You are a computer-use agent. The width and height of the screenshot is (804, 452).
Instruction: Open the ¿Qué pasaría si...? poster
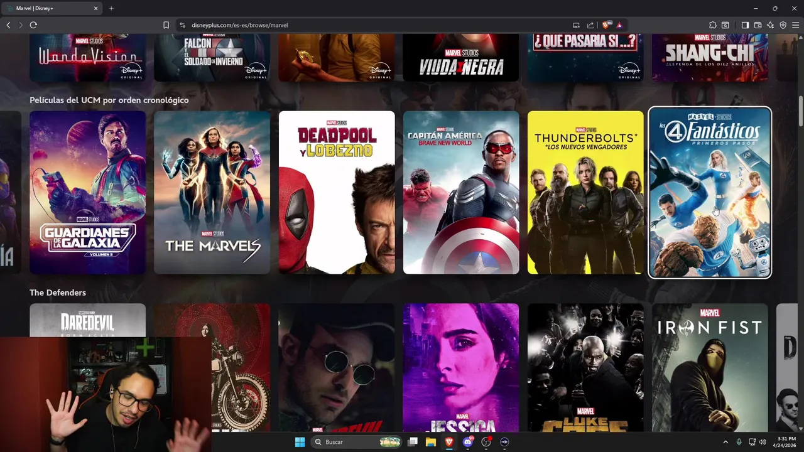click(585, 58)
